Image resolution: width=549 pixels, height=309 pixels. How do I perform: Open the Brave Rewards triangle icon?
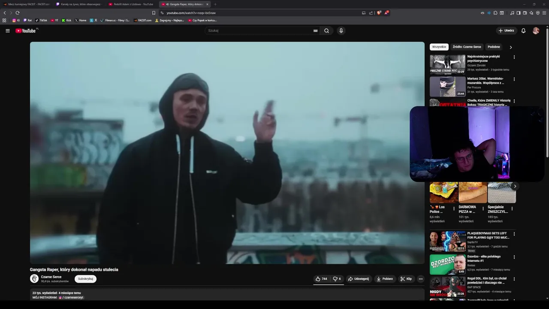pyautogui.click(x=386, y=13)
